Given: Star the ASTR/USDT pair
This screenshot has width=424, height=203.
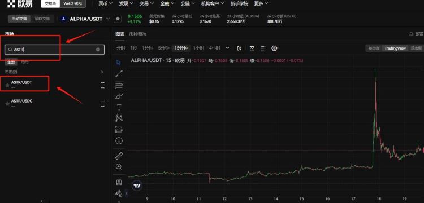Looking at the screenshot, I should [x=7, y=85].
